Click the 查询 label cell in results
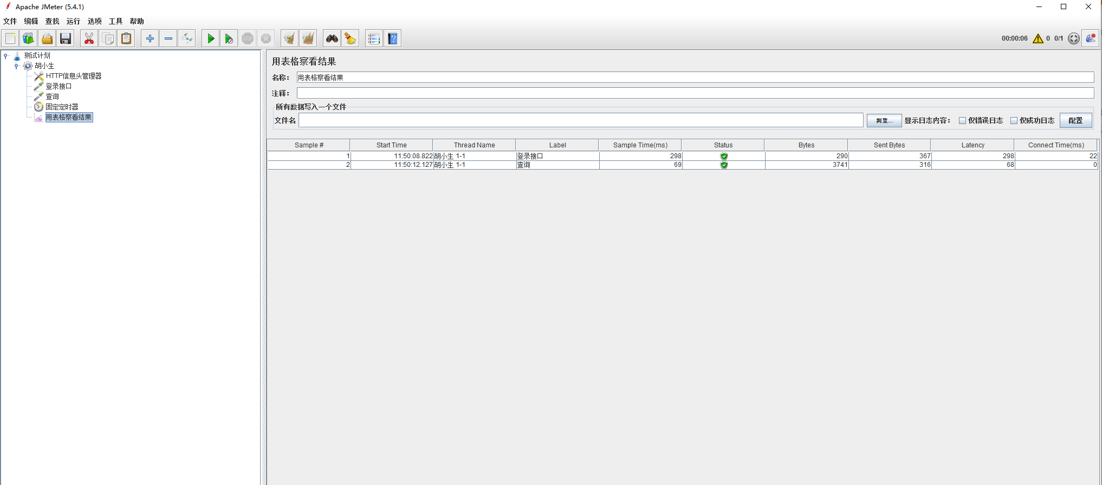Image resolution: width=1102 pixels, height=485 pixels. 558,165
